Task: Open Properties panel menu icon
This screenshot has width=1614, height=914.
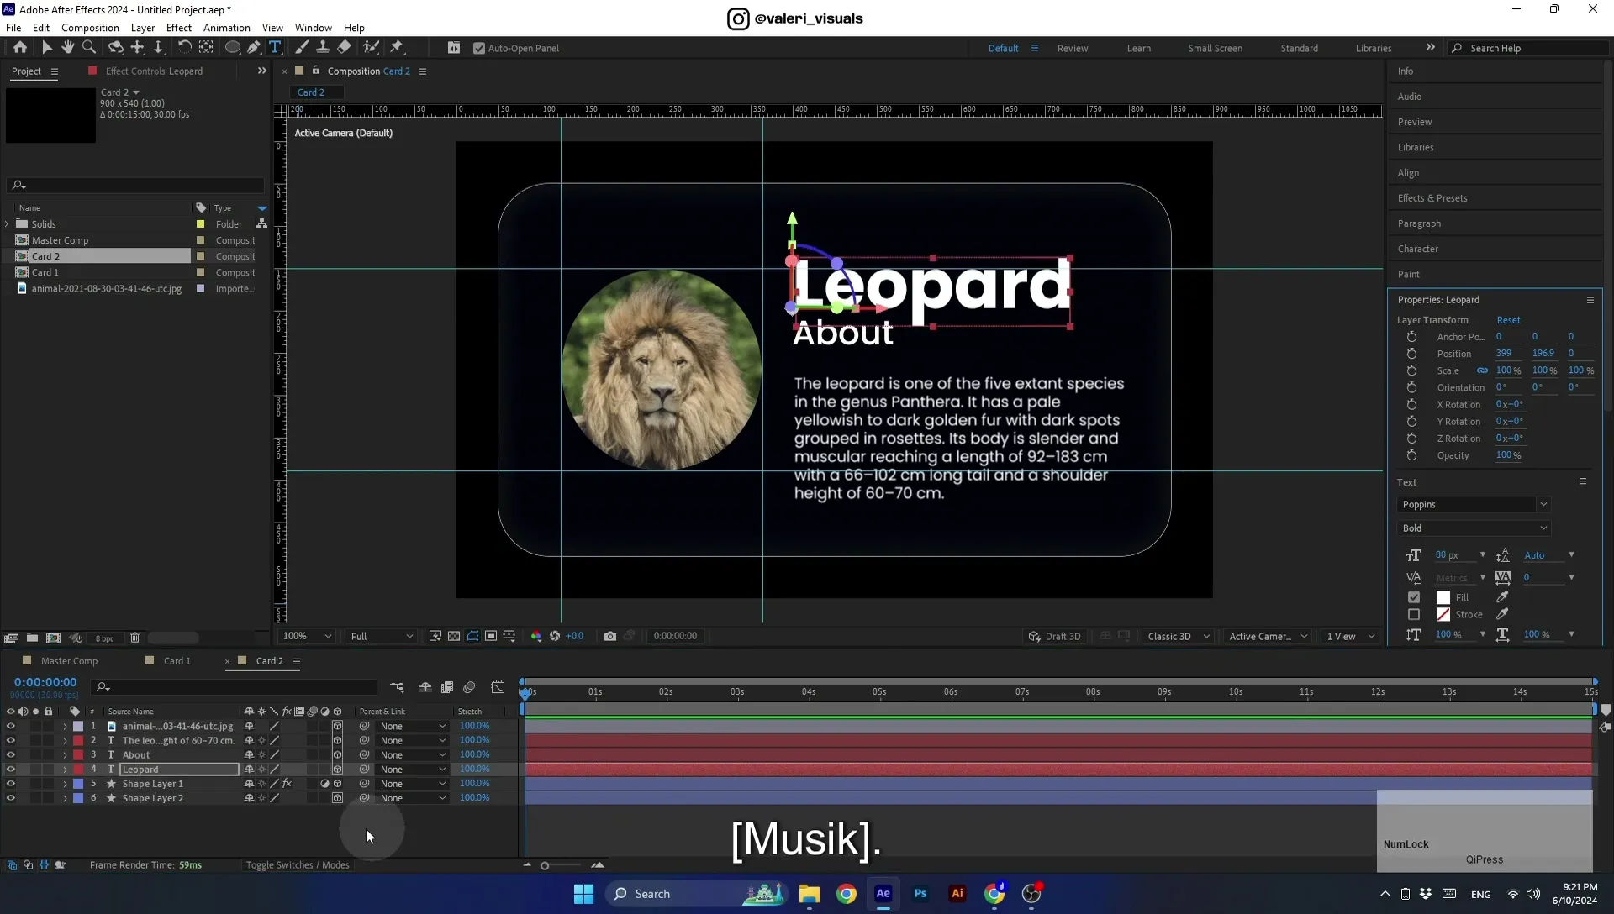Action: coord(1590,300)
